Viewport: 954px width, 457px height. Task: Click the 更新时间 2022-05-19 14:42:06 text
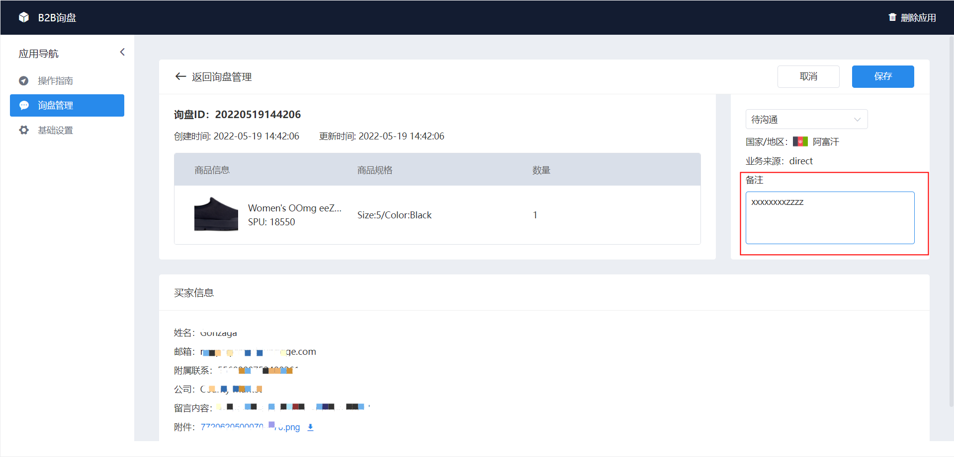[382, 136]
